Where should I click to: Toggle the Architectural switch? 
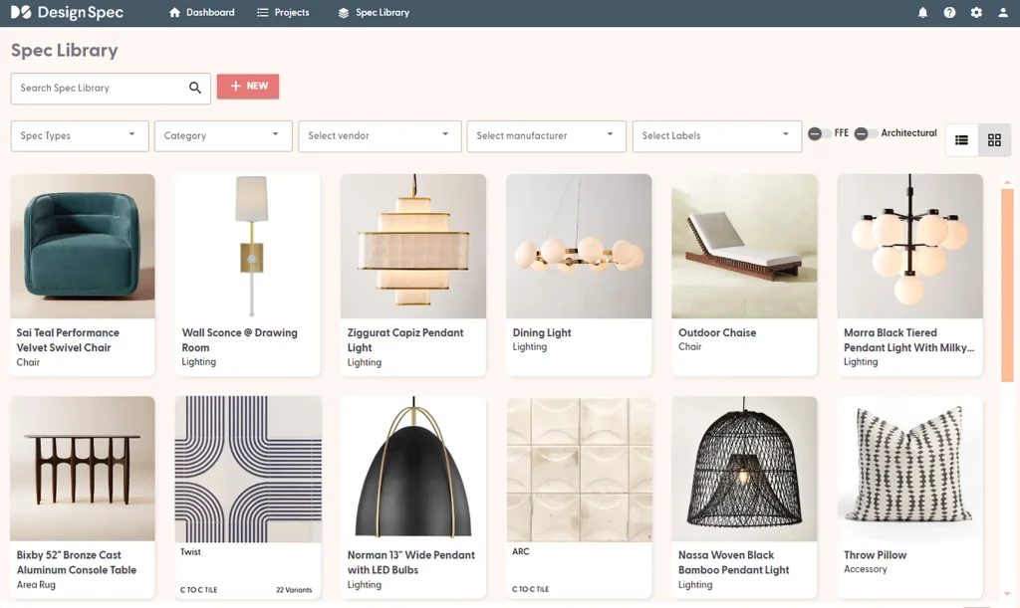point(866,133)
